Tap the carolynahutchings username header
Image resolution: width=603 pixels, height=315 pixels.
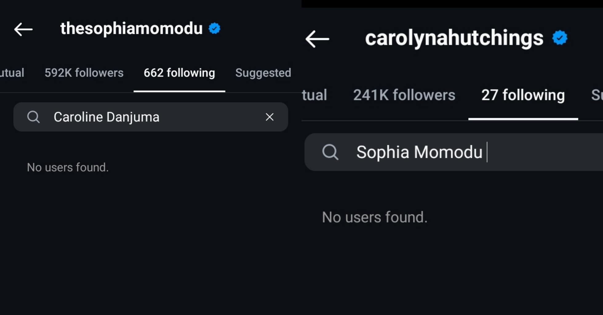[x=454, y=38]
